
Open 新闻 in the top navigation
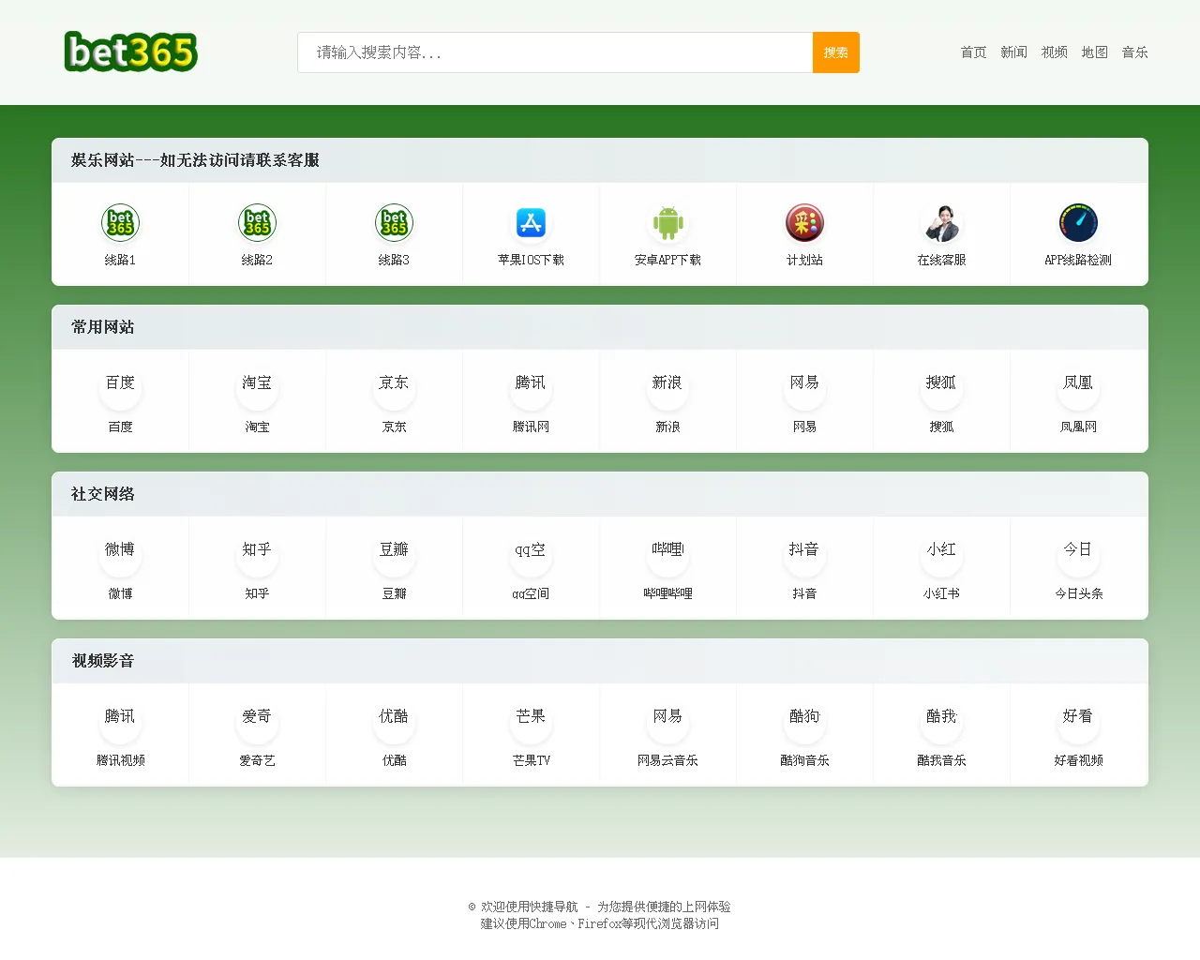pos(1013,52)
